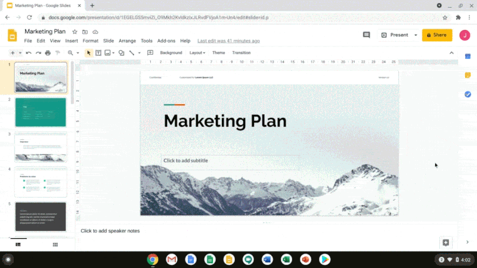
Task: Switch to grid view of slides
Action: click(55, 244)
